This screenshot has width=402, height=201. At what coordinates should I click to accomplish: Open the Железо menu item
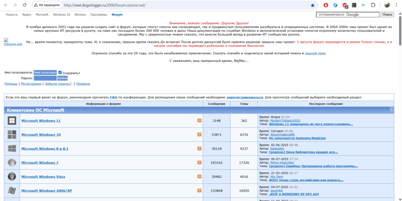point(80,15)
